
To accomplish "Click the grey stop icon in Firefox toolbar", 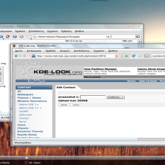I will (x=140, y=56).
